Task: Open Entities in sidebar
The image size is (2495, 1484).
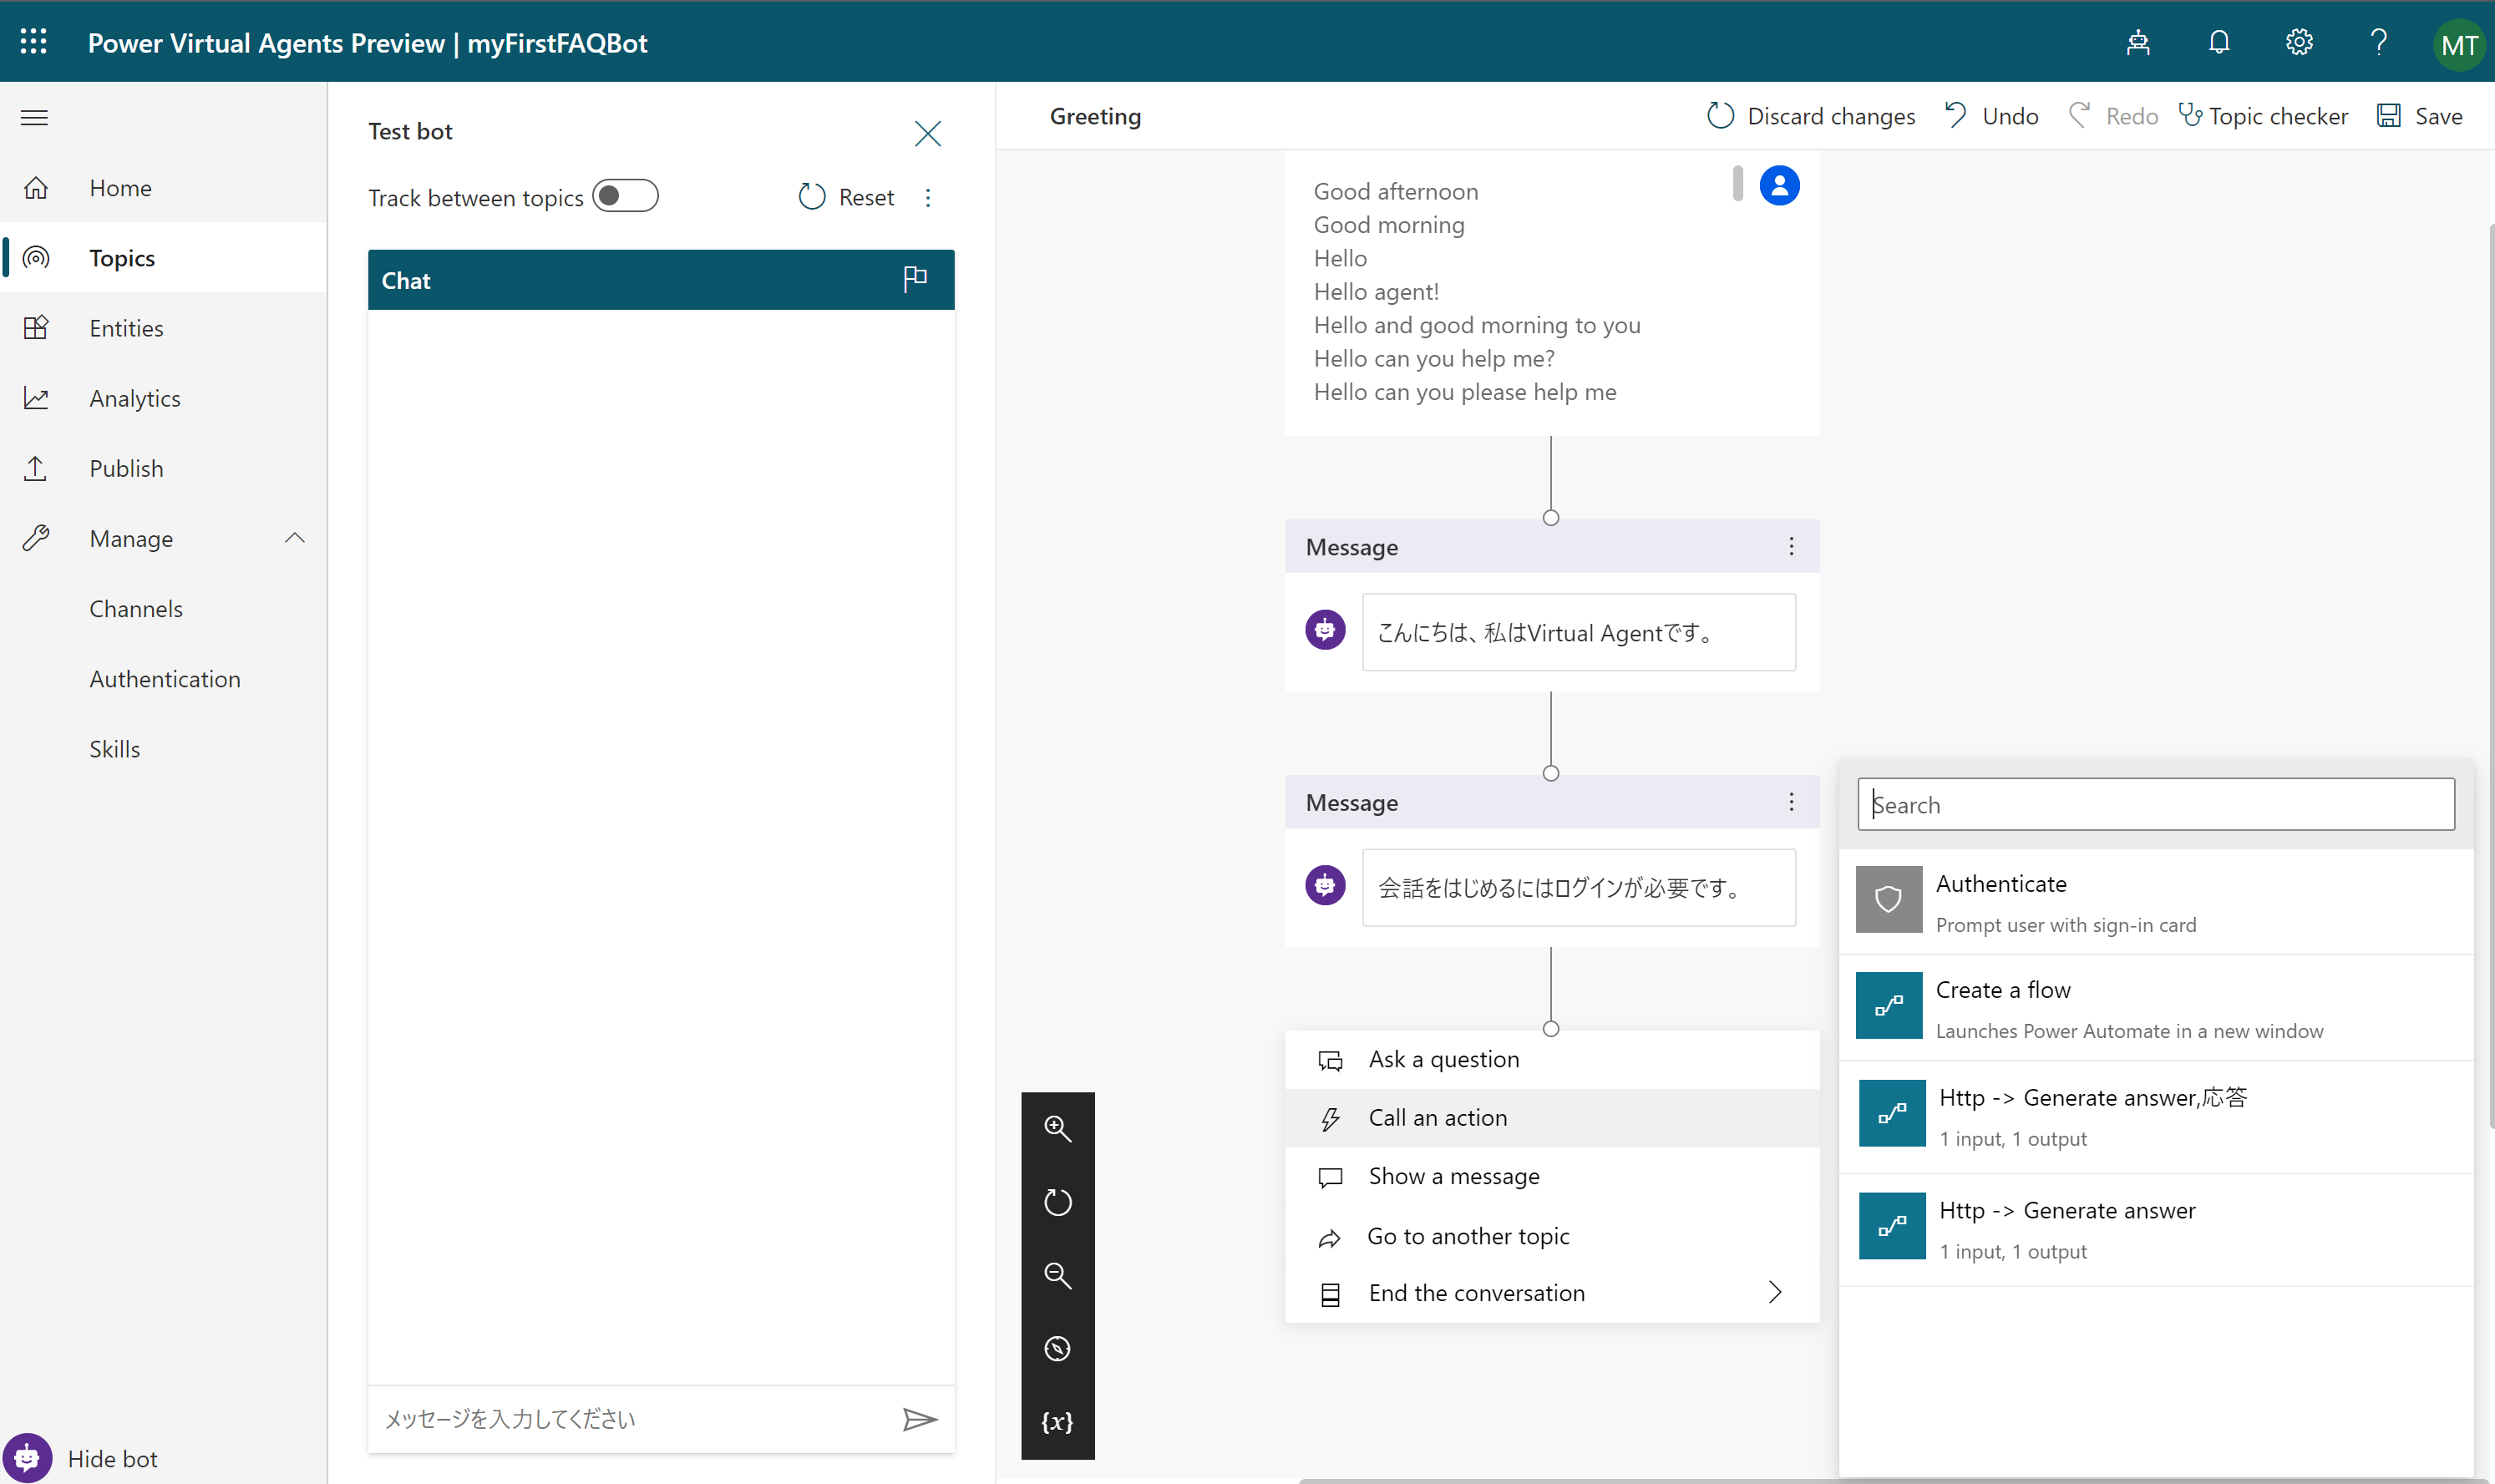Action: click(x=164, y=328)
